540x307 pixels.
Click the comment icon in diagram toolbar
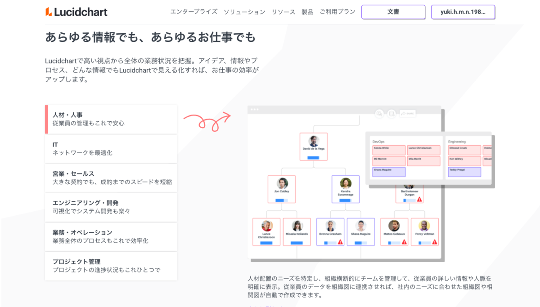(x=379, y=114)
